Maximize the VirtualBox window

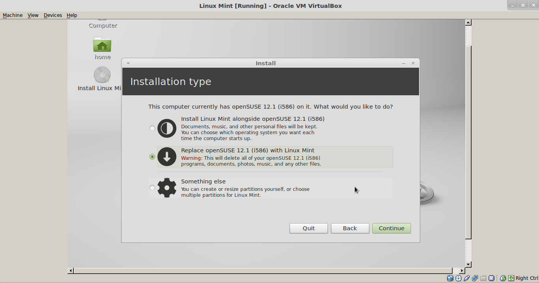(523, 5)
